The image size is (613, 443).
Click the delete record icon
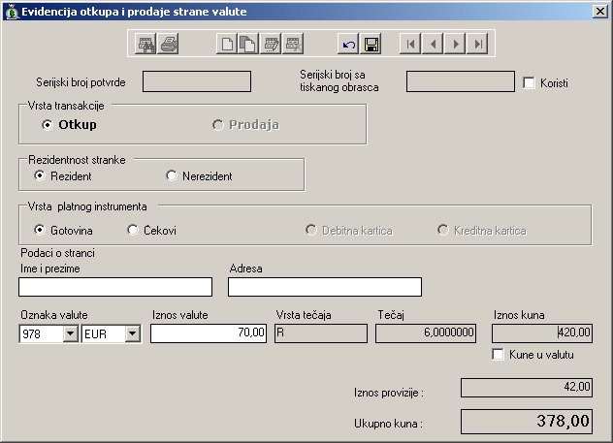click(x=293, y=44)
